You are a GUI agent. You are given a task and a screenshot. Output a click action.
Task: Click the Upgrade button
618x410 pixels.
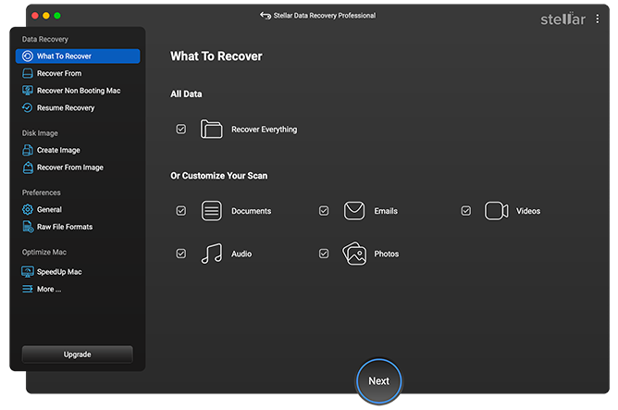pyautogui.click(x=78, y=354)
